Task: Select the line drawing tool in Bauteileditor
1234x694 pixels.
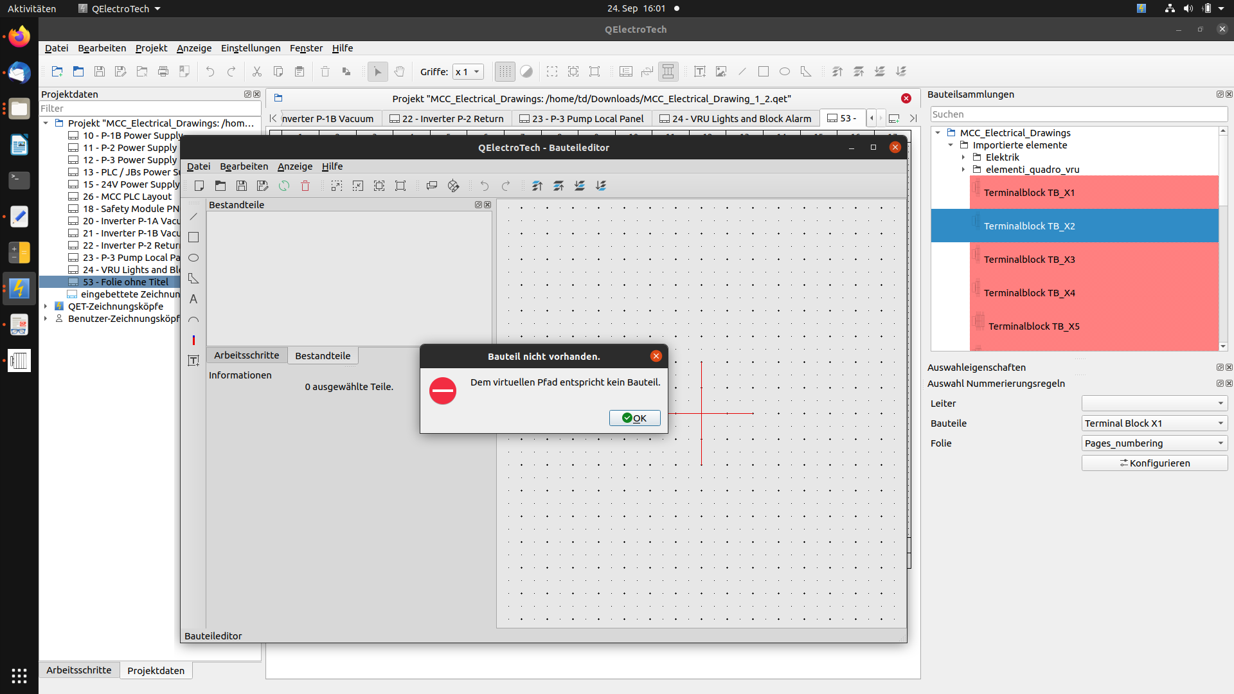Action: [x=193, y=217]
